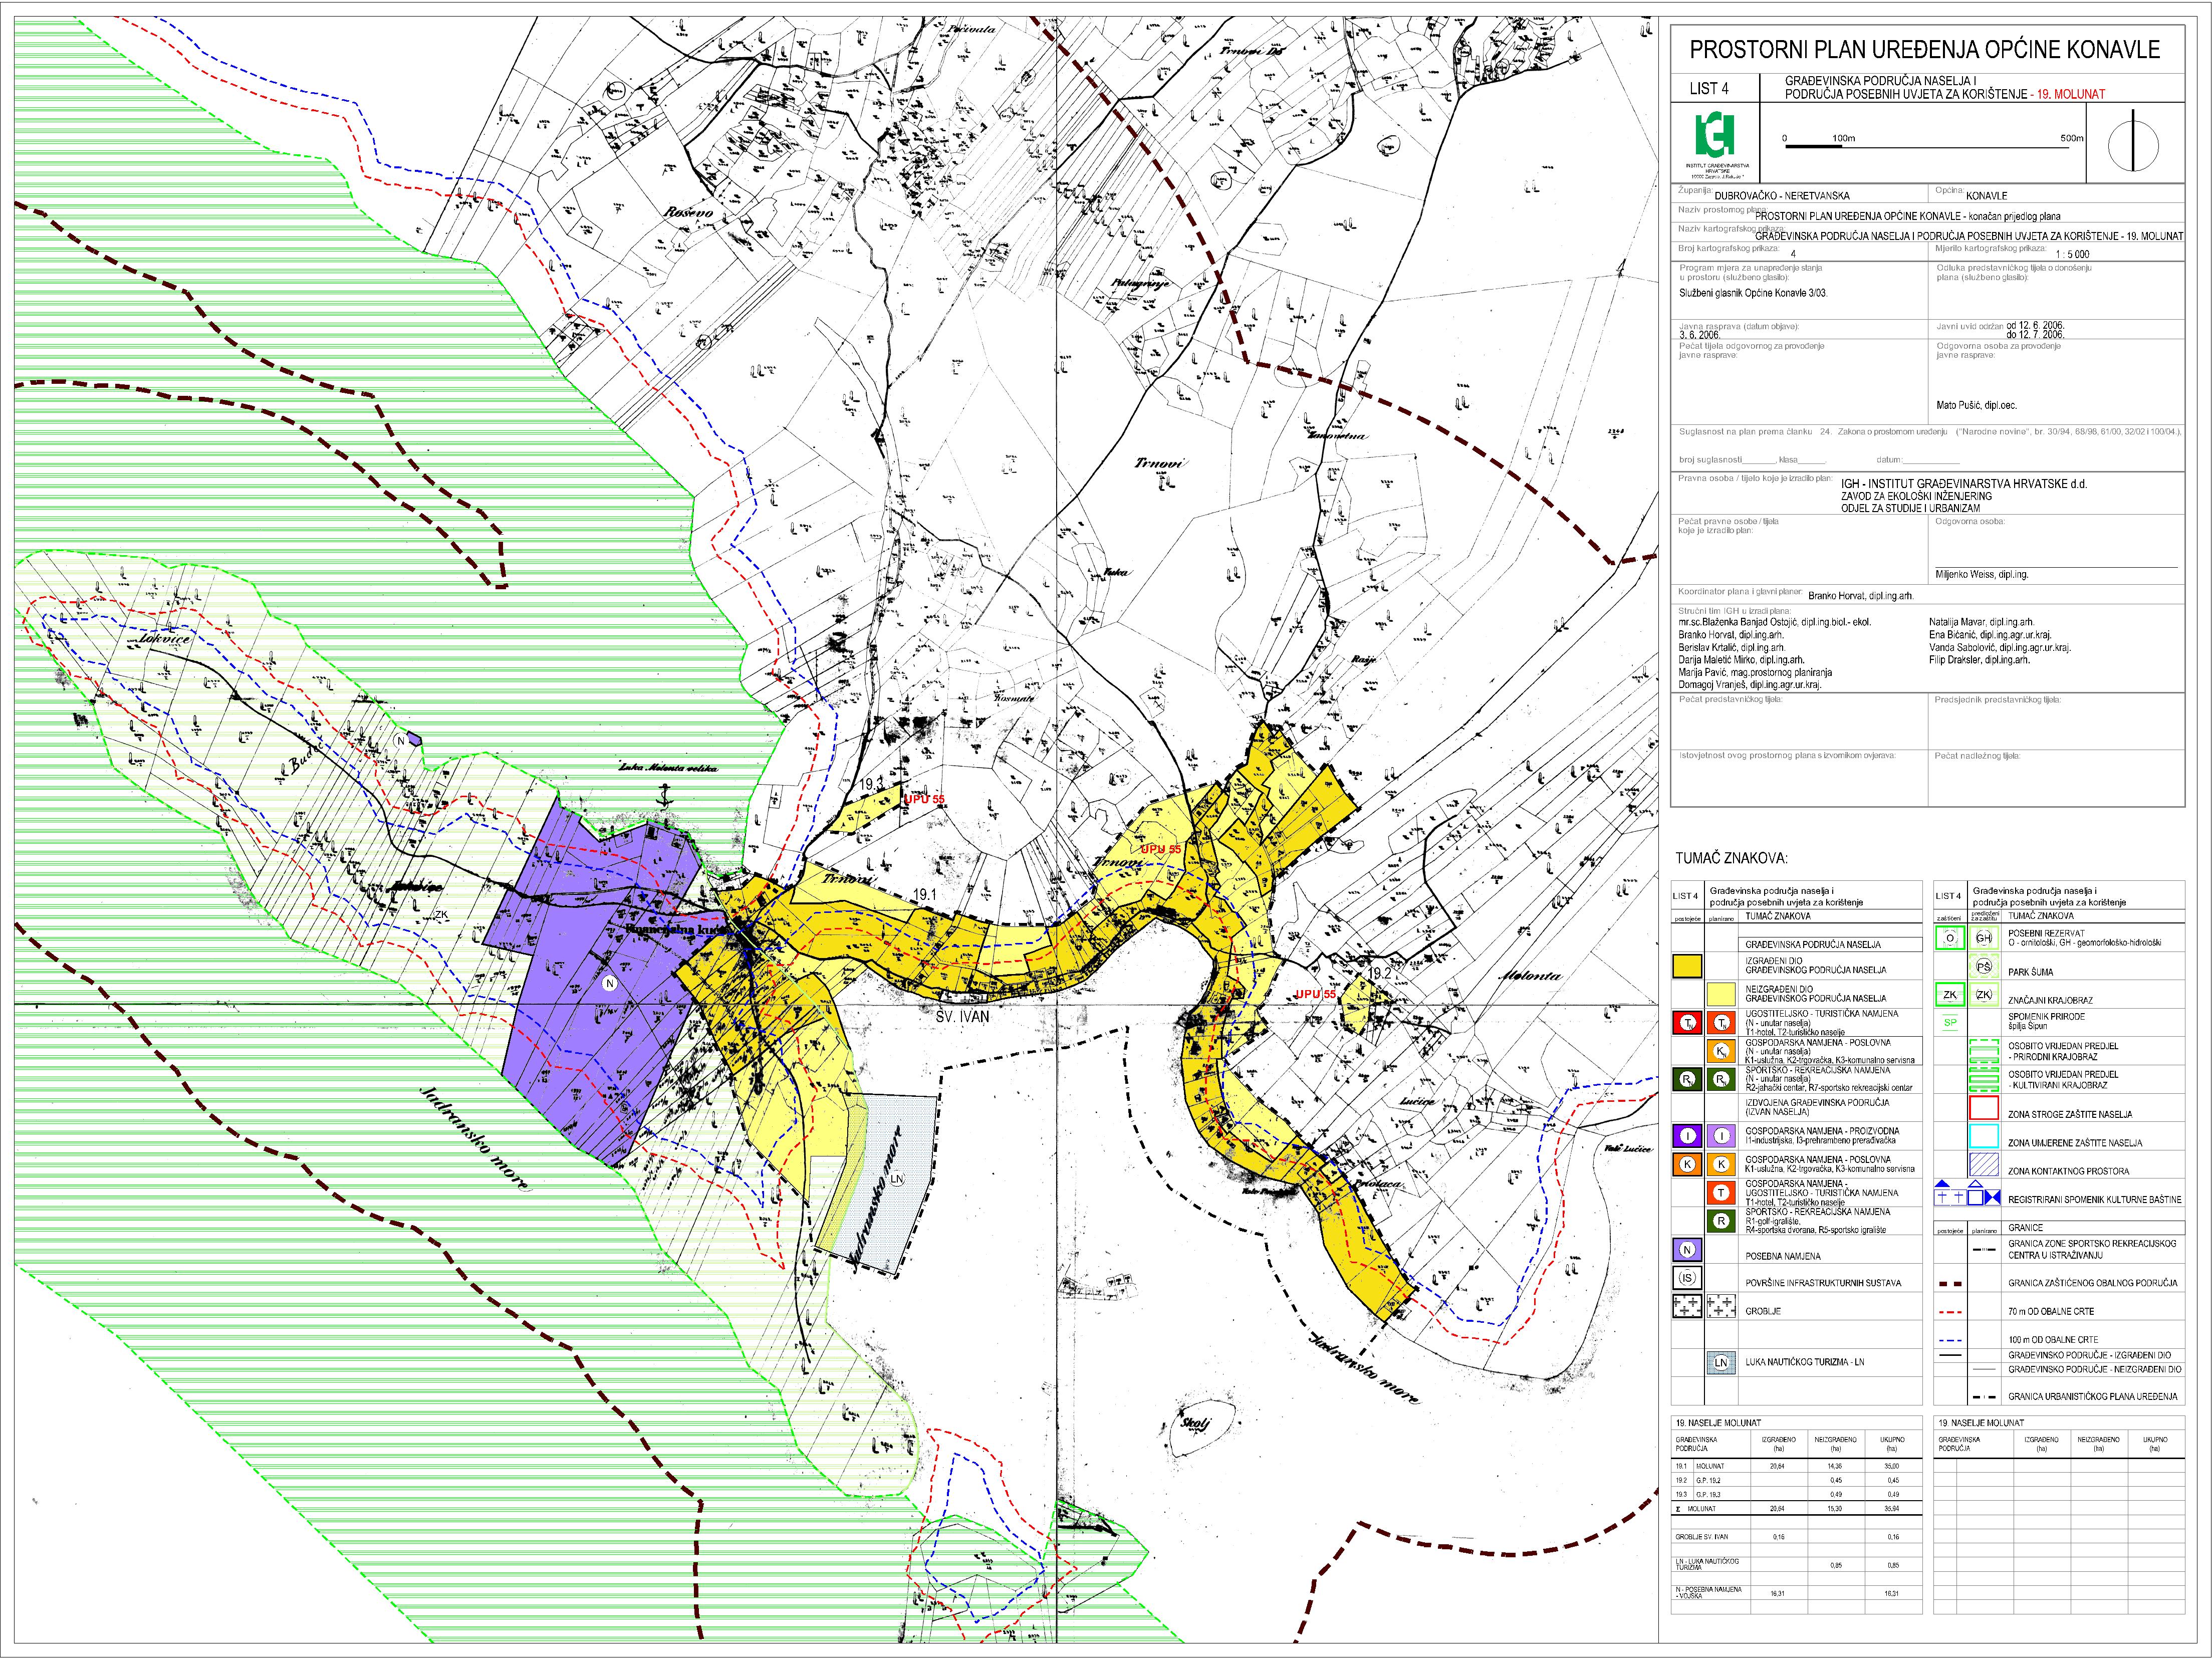Click the planned light purple I production symbol
Image resolution: width=2212 pixels, height=1659 pixels.
[1721, 1136]
